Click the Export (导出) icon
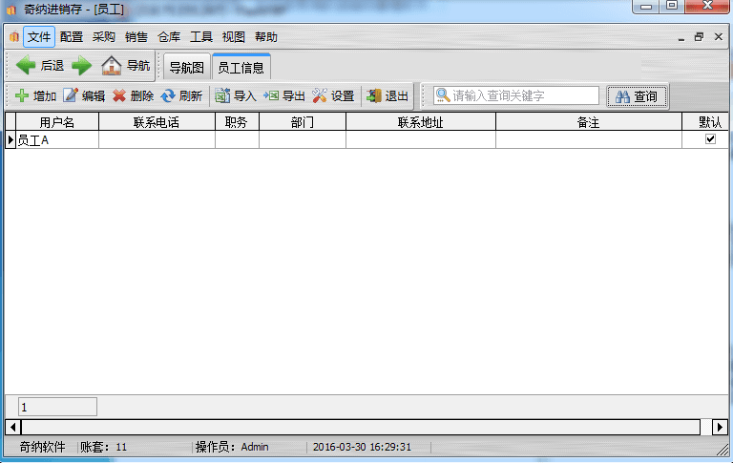 coord(271,96)
